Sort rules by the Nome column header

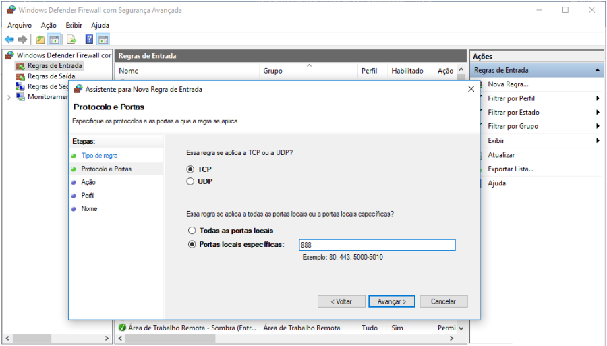point(187,71)
